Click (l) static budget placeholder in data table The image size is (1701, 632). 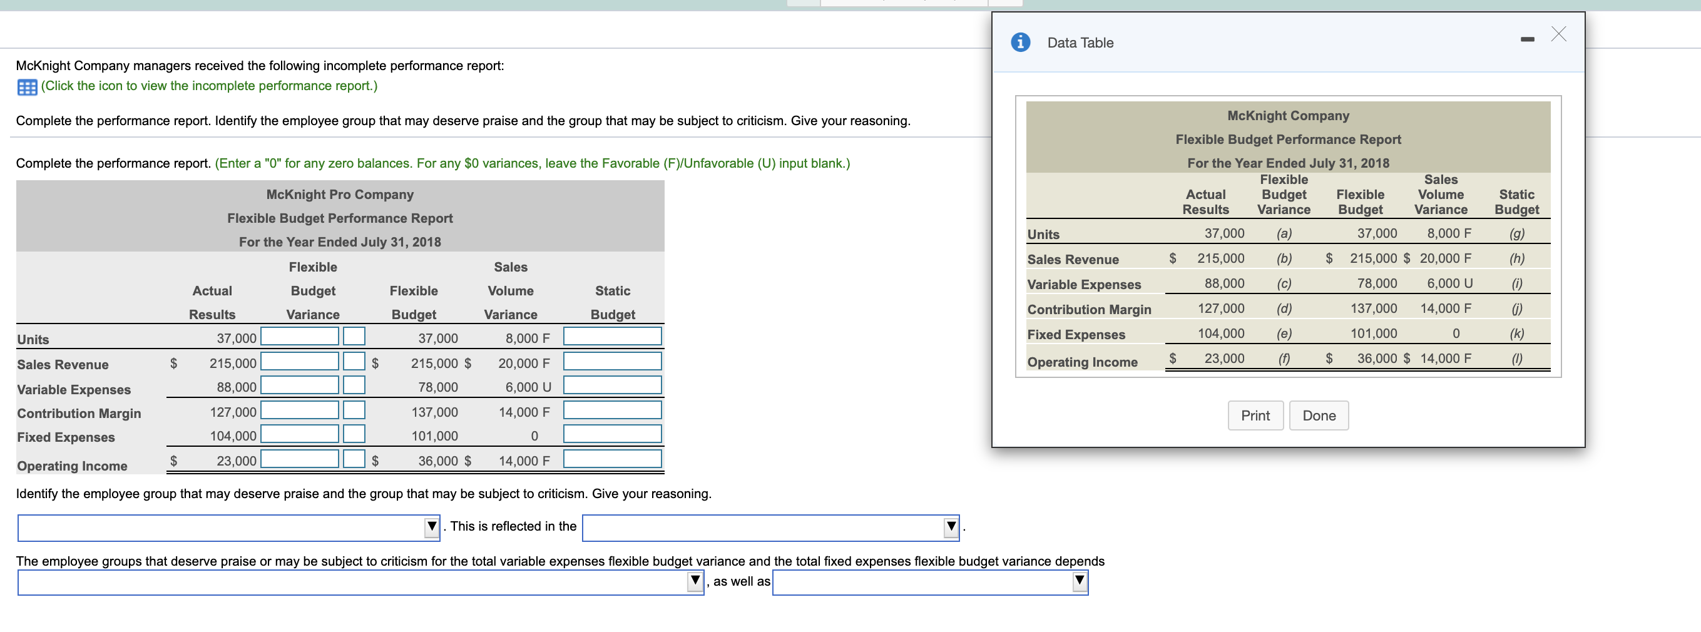click(1517, 359)
